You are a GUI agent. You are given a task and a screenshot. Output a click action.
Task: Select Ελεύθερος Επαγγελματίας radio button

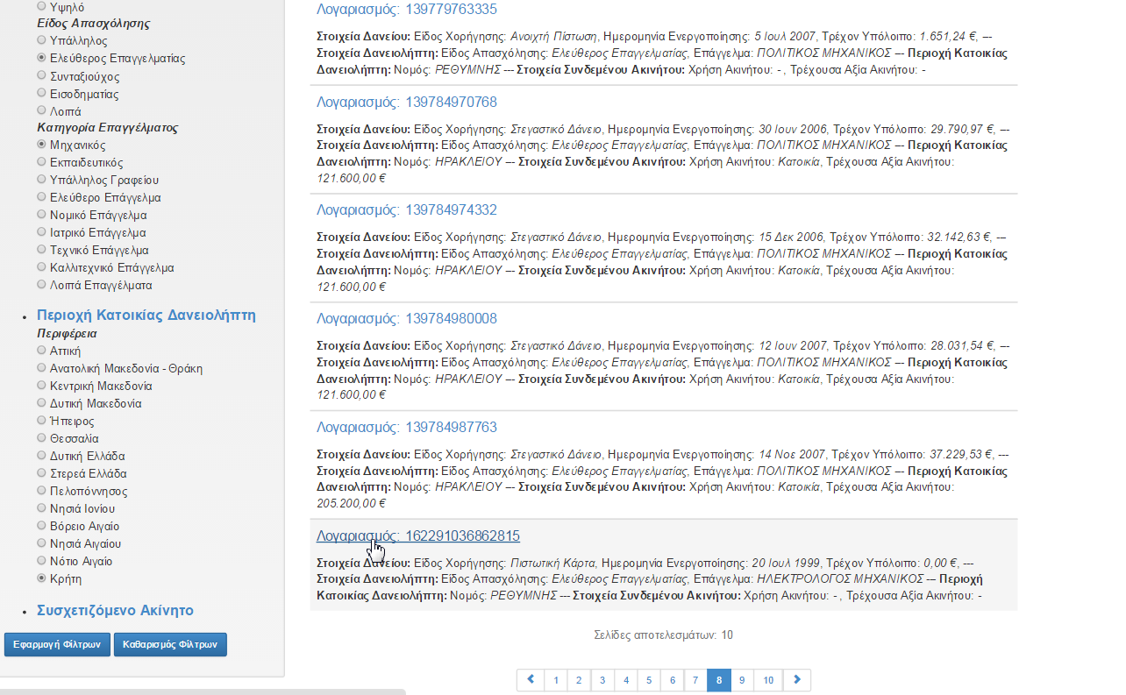tap(42, 58)
